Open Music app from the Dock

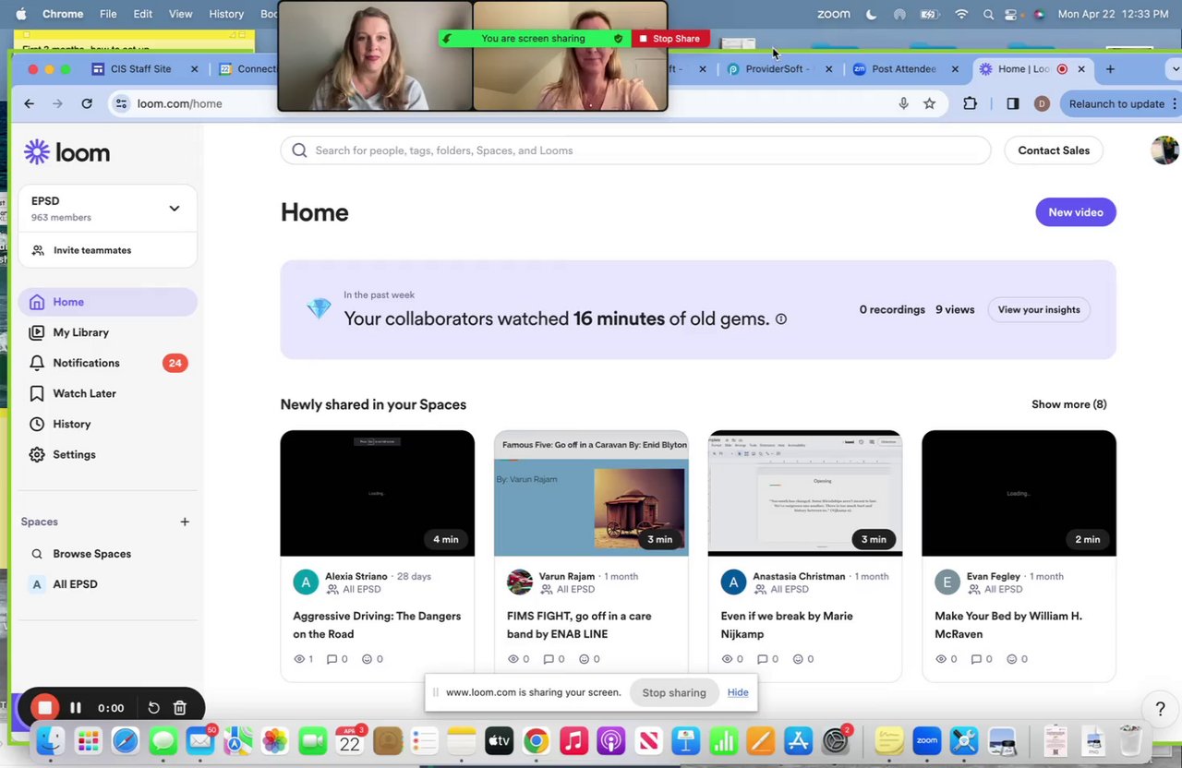click(x=573, y=740)
